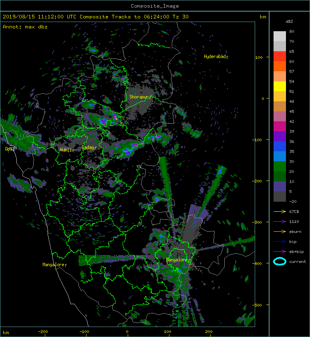Click the white-gray 70-80 dBZ color swatch
This screenshot has width=310, height=337.
click(280, 36)
